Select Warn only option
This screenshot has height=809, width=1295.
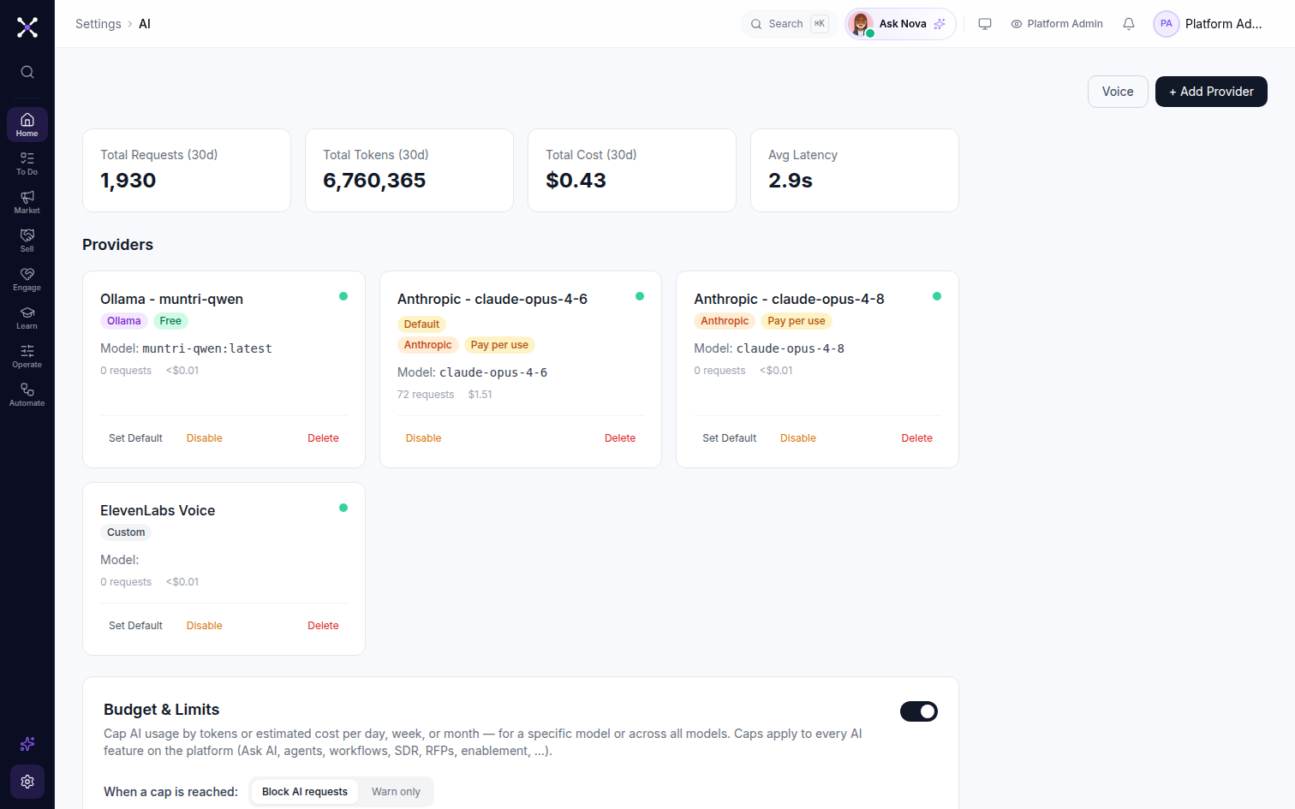(x=396, y=792)
